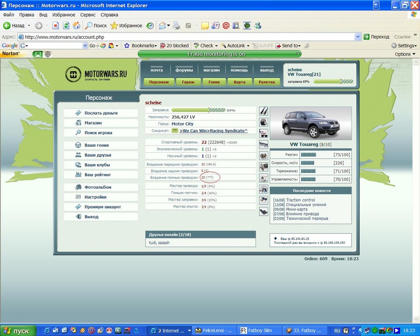This screenshot has height=336, width=420.
Task: Click the IE Forward arrow button
Action: pos(39,26)
